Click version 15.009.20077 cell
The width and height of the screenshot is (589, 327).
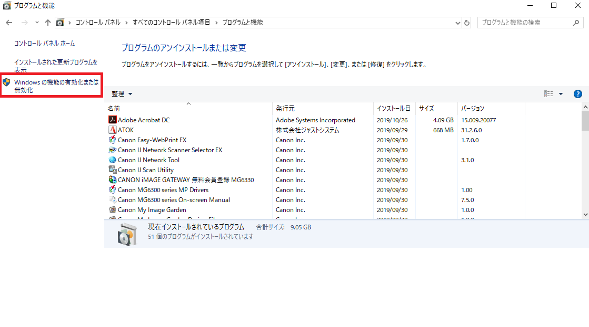(478, 120)
